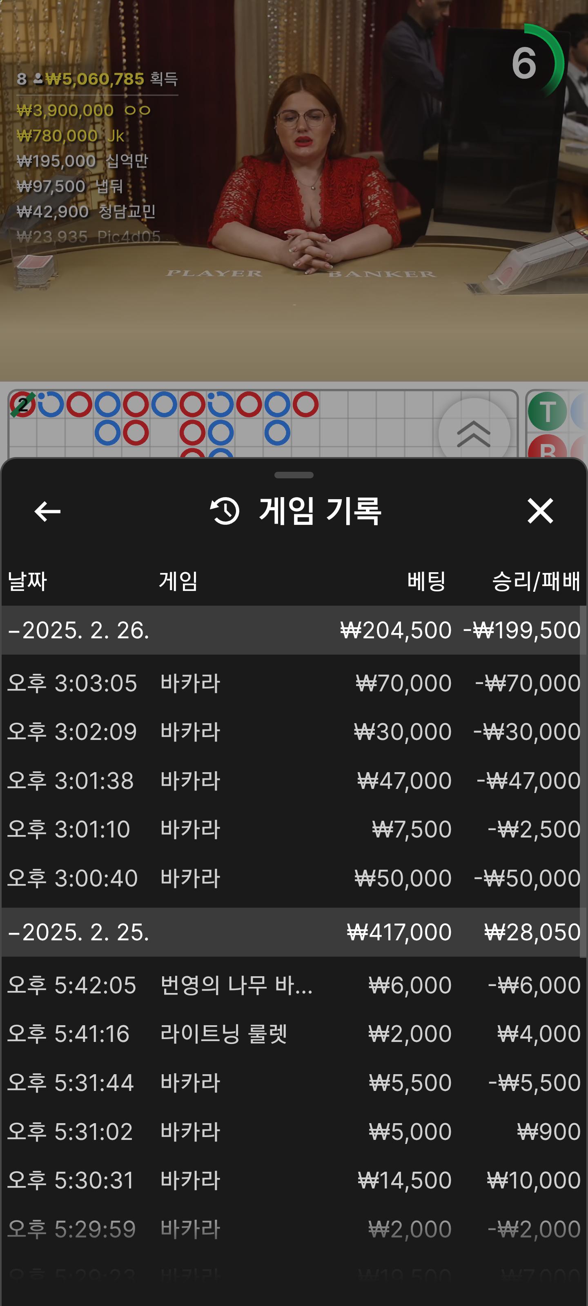
Task: Select the 라이트닝 룰렛 history entry
Action: [294, 1033]
